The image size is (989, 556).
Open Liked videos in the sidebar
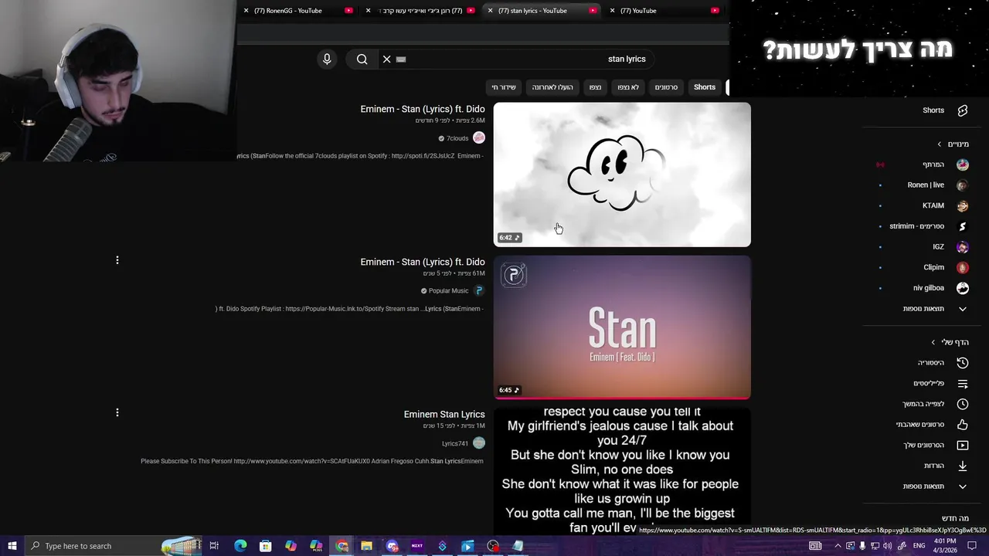click(x=932, y=425)
